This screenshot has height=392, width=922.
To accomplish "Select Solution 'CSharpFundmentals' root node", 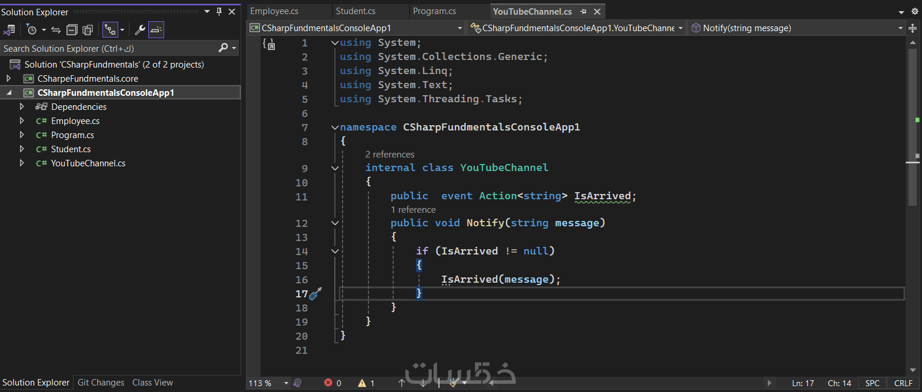I will click(114, 65).
